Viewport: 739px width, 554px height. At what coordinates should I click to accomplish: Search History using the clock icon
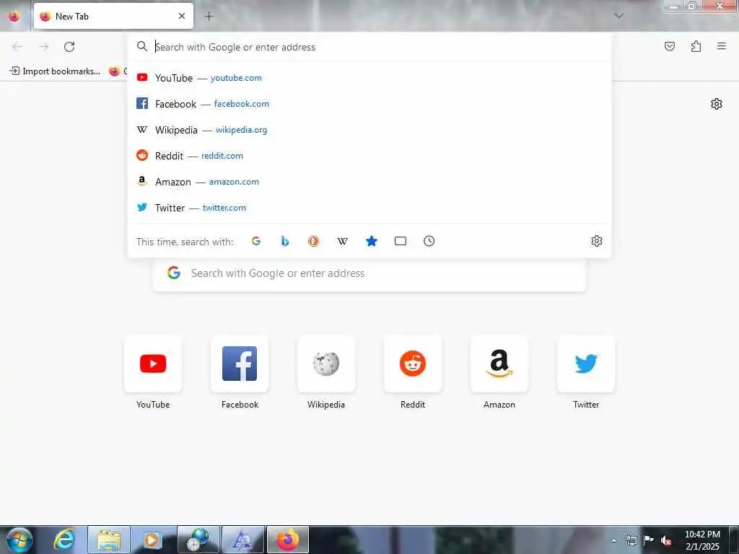click(x=429, y=241)
